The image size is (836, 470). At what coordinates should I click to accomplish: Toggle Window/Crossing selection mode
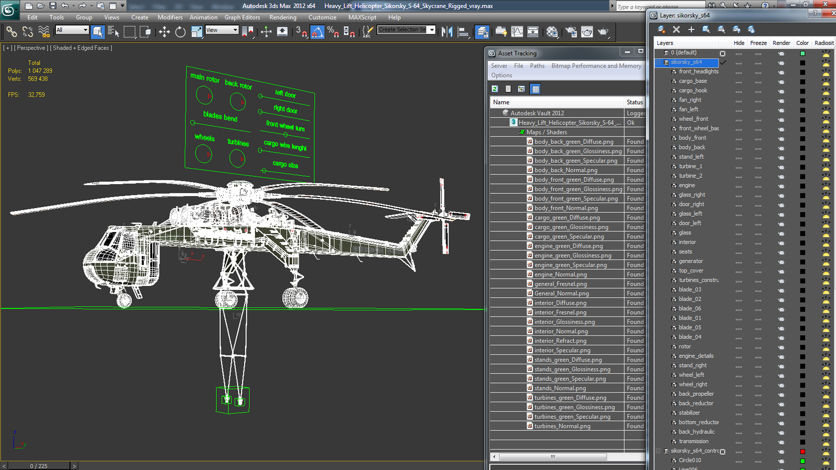145,32
